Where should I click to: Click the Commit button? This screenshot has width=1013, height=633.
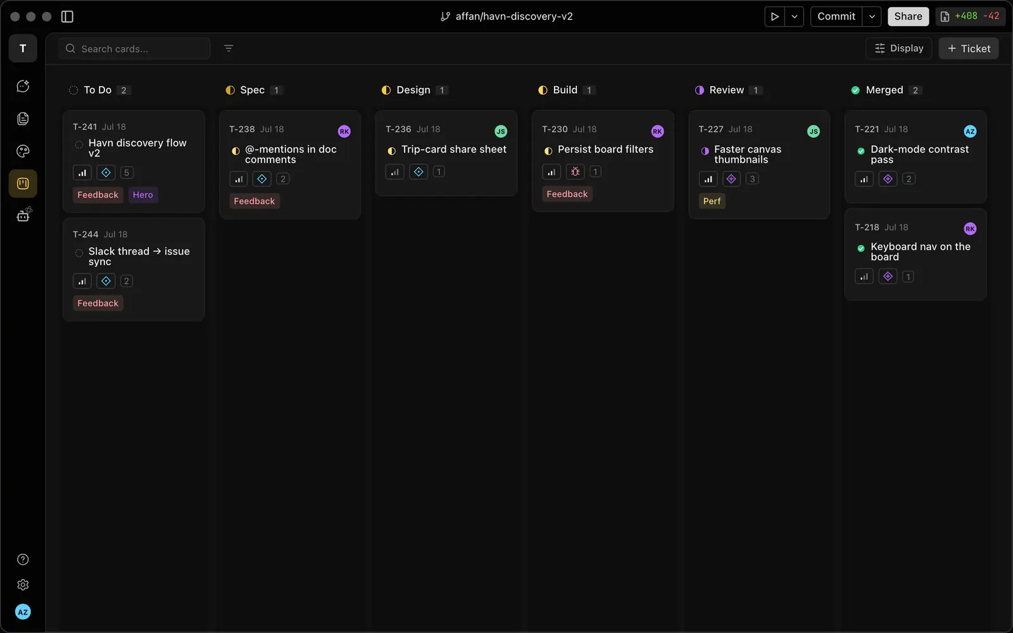(836, 16)
